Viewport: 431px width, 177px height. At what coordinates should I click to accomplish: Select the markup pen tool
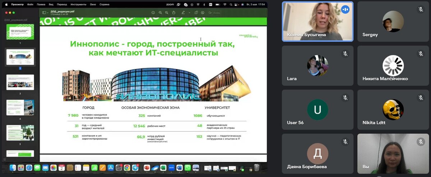[x=183, y=13]
